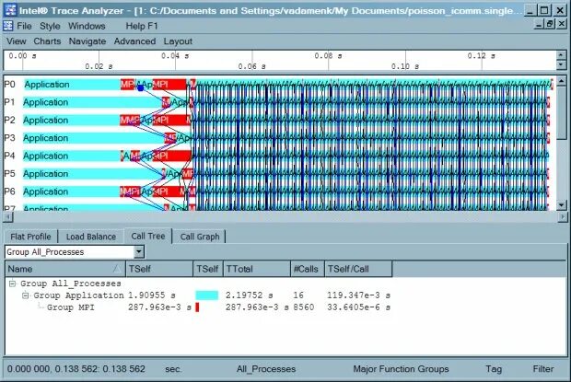
Task: Click the All_Processes status bar entry
Action: coord(266,369)
